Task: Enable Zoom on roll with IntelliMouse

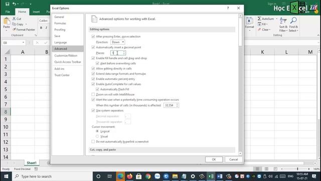Action: click(93, 95)
